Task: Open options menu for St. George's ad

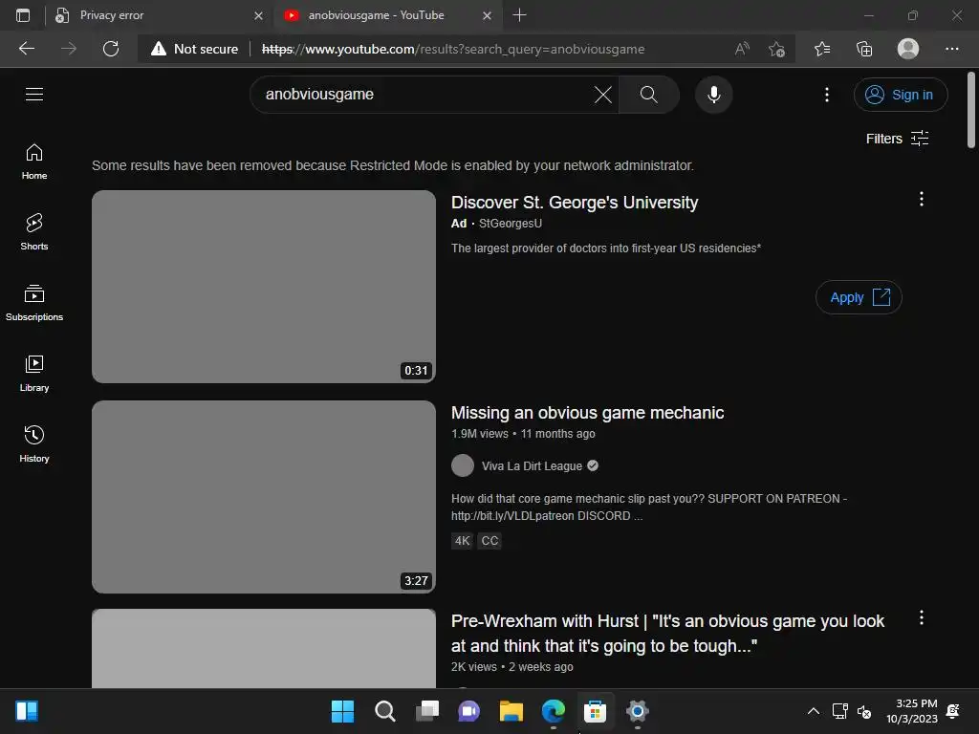Action: 921,199
